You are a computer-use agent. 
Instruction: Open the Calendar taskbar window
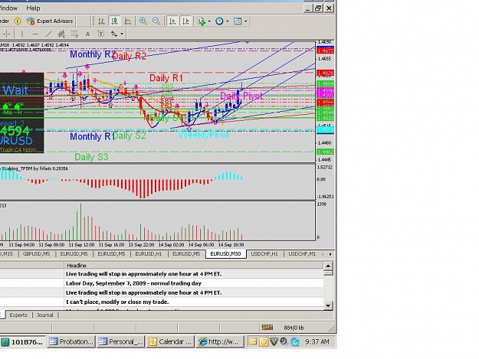(x=170, y=342)
